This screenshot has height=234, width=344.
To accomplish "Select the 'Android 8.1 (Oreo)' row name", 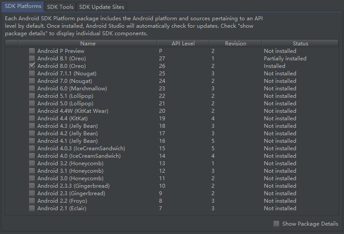I will click(x=62, y=59).
